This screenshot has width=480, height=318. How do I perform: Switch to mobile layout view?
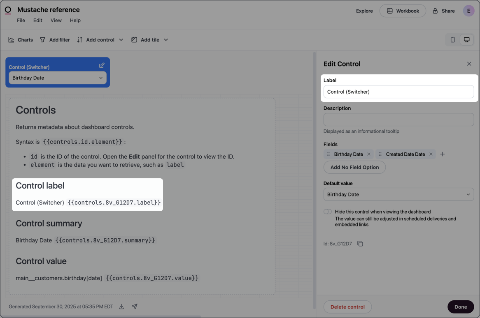[x=452, y=39]
